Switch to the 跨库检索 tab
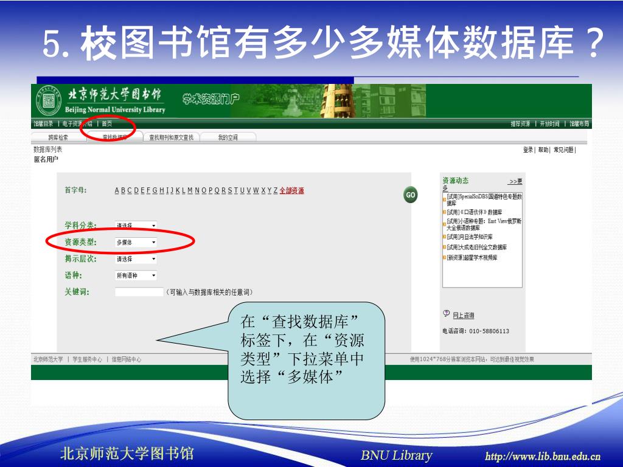The image size is (623, 467). pyautogui.click(x=58, y=137)
